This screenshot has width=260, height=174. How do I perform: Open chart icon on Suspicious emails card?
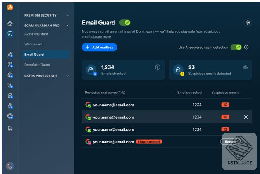pos(246,67)
